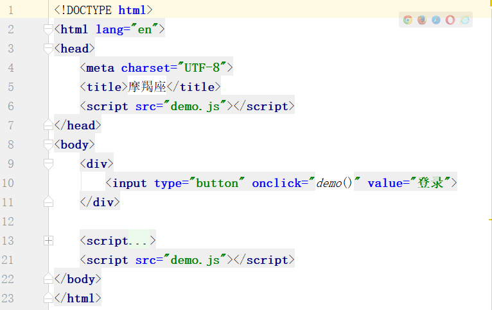This screenshot has width=492, height=310.
Task: Open page preview in Internet Explorer
Action: (x=464, y=20)
